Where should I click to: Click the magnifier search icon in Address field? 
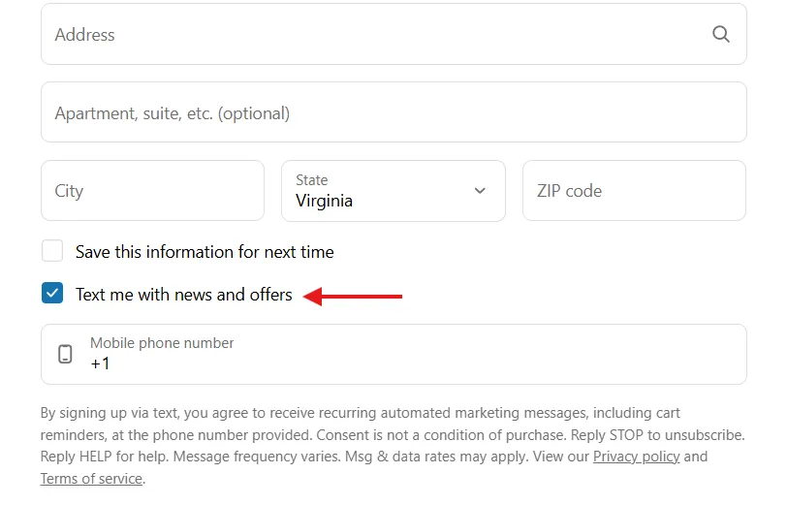tap(721, 34)
